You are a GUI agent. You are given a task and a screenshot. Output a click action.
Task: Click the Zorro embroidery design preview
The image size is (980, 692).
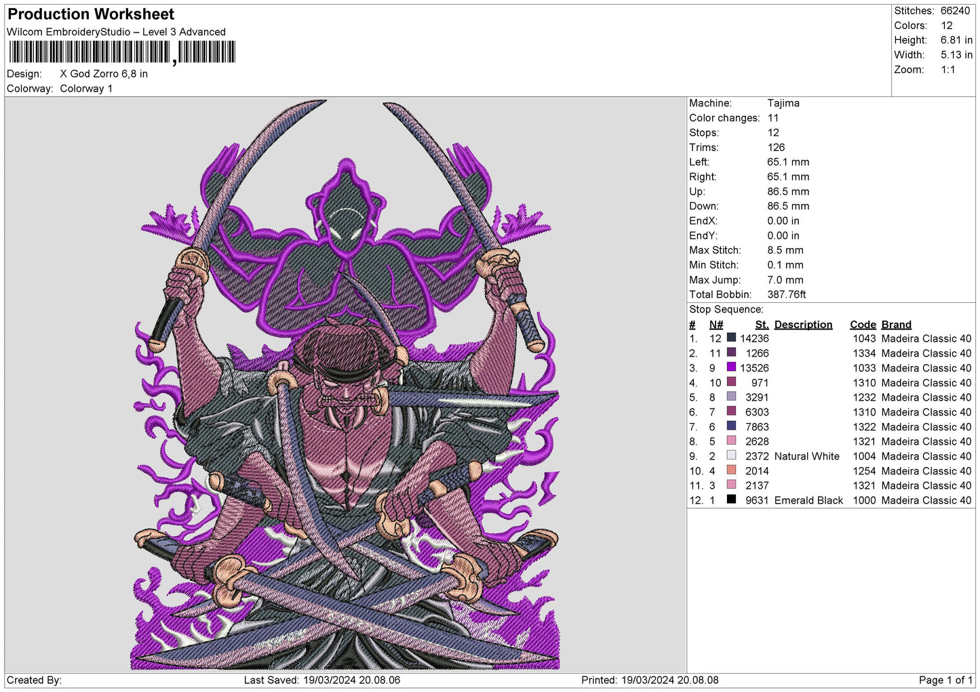coord(345,384)
